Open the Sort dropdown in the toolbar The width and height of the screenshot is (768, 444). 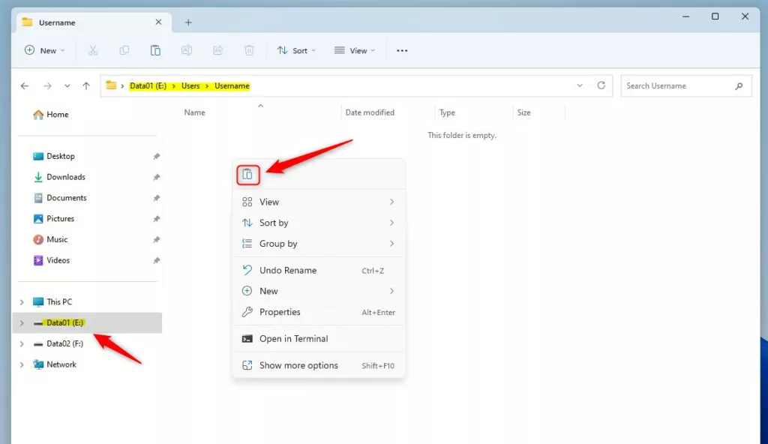pos(297,50)
